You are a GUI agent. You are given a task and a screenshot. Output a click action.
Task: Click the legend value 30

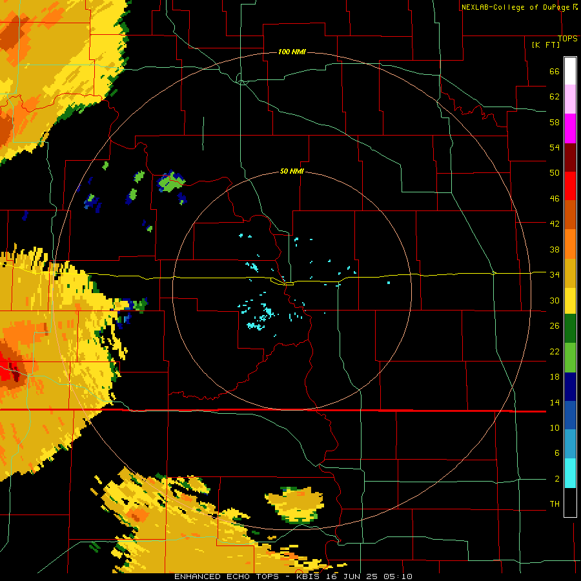(x=555, y=300)
